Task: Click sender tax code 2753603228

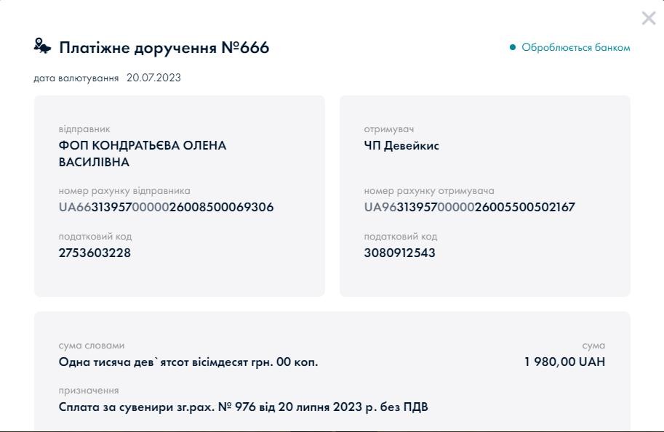Action: click(95, 253)
